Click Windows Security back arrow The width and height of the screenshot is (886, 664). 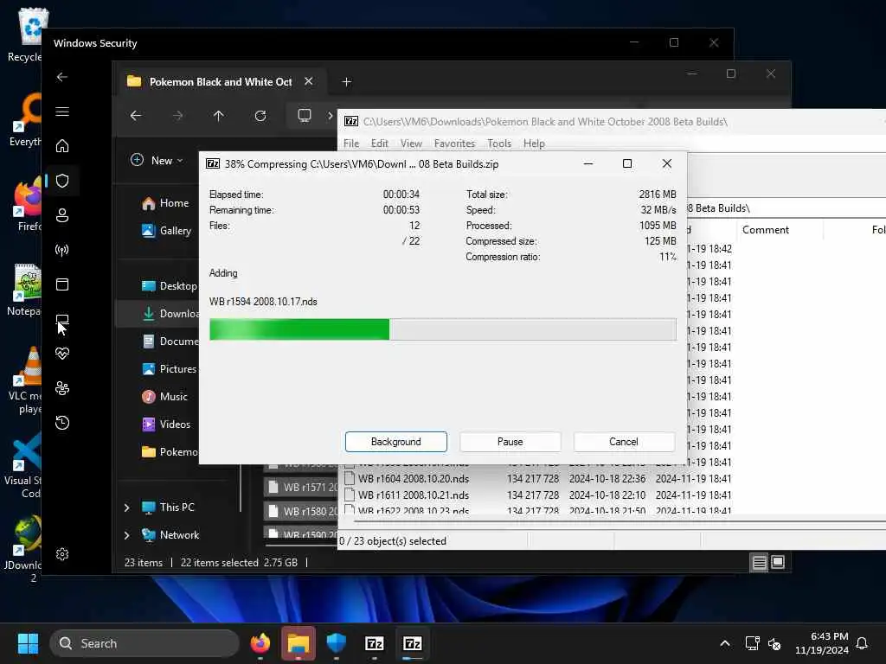coord(62,77)
